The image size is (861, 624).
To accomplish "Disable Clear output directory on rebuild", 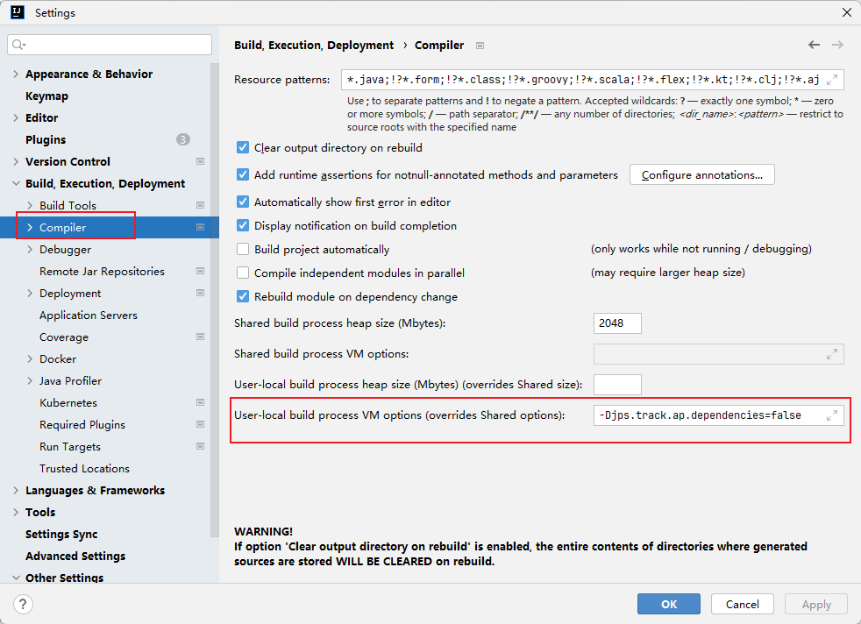I will (243, 147).
